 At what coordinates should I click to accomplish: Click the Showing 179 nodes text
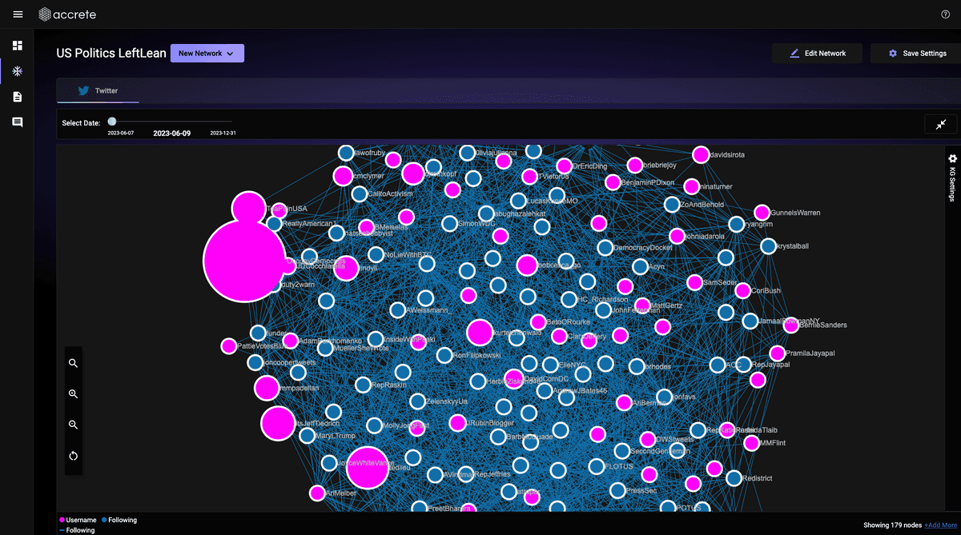click(892, 525)
